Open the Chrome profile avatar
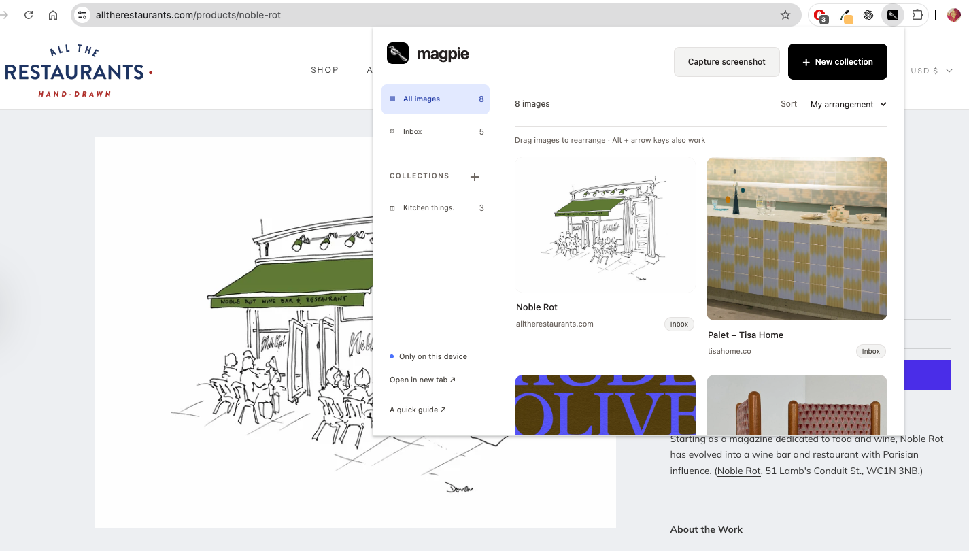This screenshot has width=969, height=551. (954, 15)
